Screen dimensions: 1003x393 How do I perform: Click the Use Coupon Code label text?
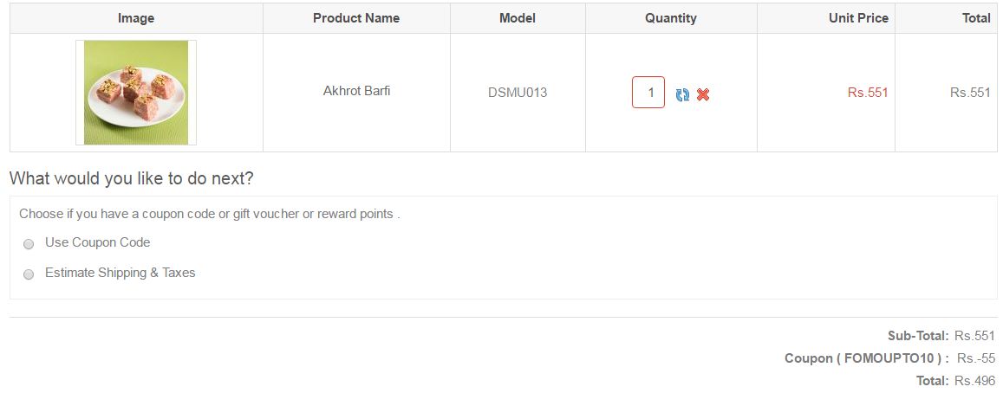click(x=97, y=242)
